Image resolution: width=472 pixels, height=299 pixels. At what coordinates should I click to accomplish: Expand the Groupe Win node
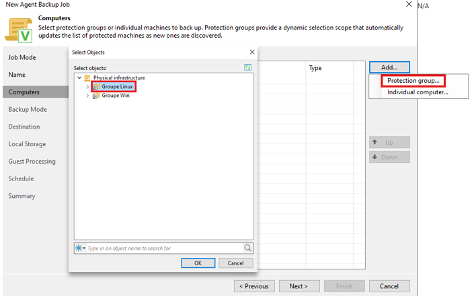pos(87,96)
